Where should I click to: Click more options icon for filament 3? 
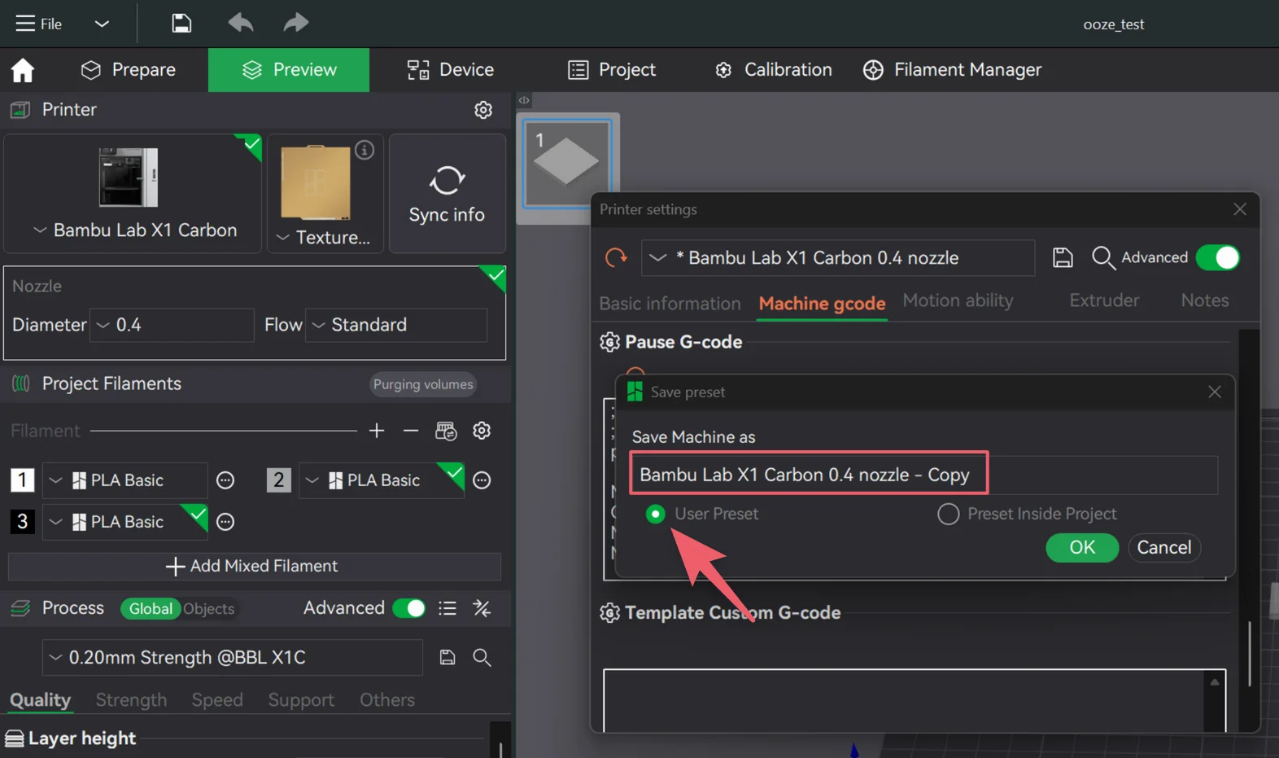pos(225,522)
